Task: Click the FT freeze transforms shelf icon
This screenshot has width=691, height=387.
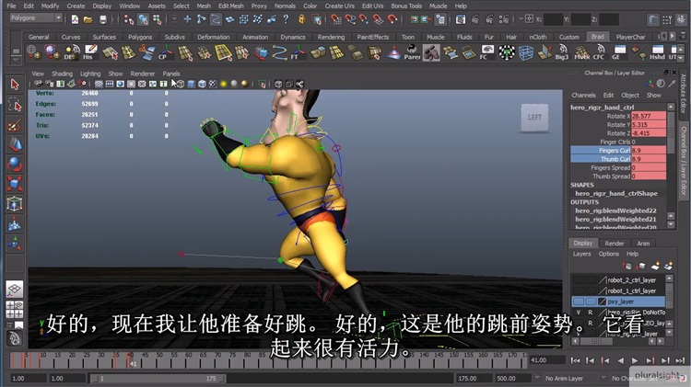Action: click(x=298, y=52)
